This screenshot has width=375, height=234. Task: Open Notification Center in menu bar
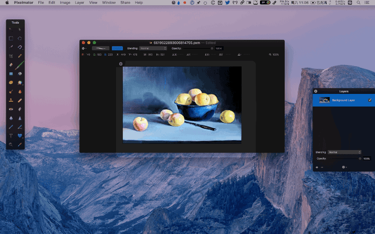click(x=367, y=3)
